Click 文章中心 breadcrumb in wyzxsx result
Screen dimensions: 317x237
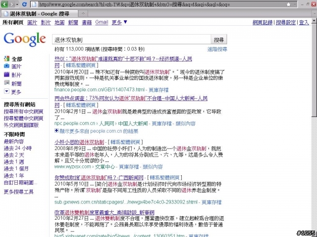(105, 167)
